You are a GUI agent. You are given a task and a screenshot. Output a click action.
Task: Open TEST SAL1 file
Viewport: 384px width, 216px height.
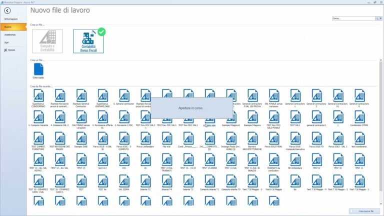(295, 119)
